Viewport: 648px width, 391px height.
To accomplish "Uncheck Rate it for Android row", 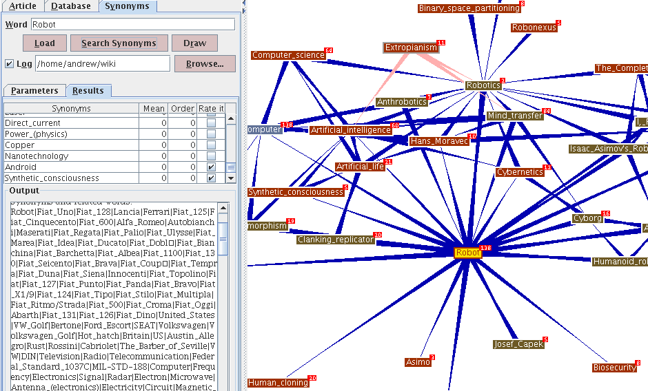I will pos(211,167).
